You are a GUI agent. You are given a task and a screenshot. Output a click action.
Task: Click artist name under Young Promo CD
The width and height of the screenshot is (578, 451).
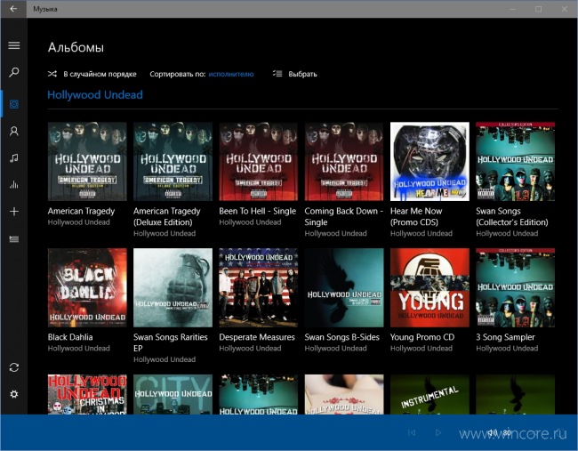click(x=421, y=349)
